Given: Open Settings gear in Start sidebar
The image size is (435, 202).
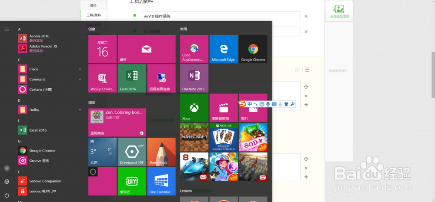Looking at the screenshot, I should point(7,182).
